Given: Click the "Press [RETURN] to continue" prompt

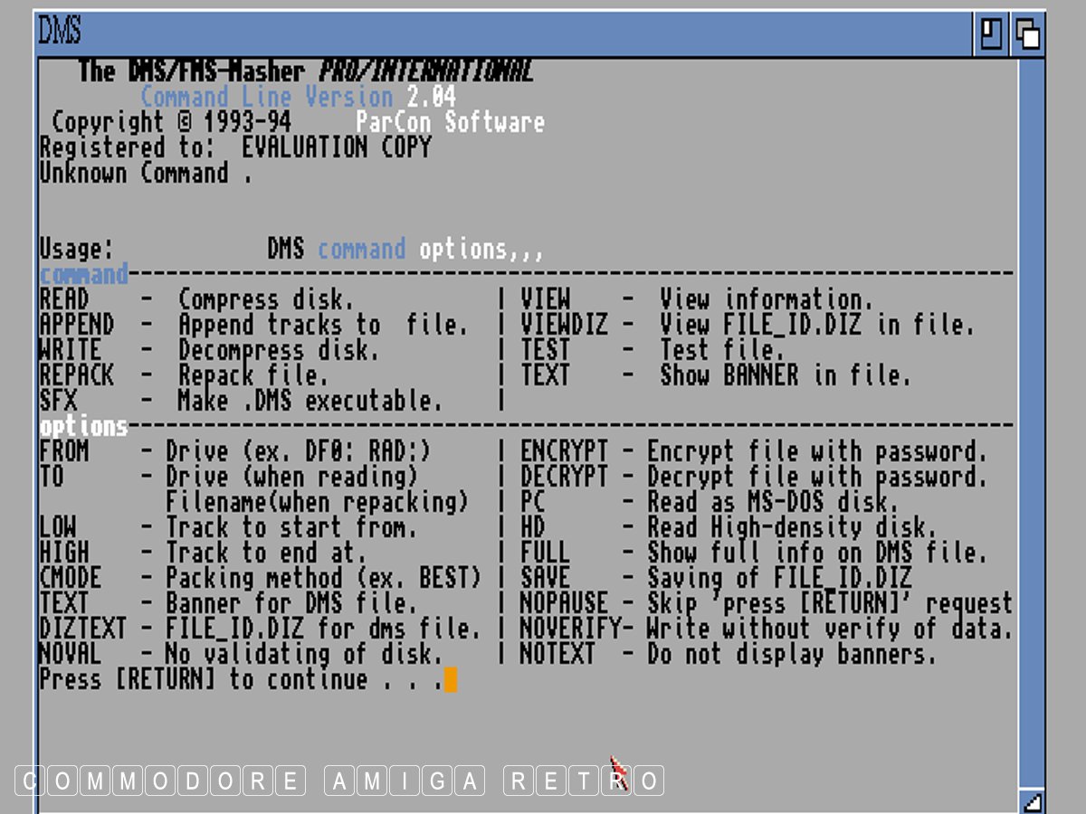Looking at the screenshot, I should pyautogui.click(x=240, y=679).
